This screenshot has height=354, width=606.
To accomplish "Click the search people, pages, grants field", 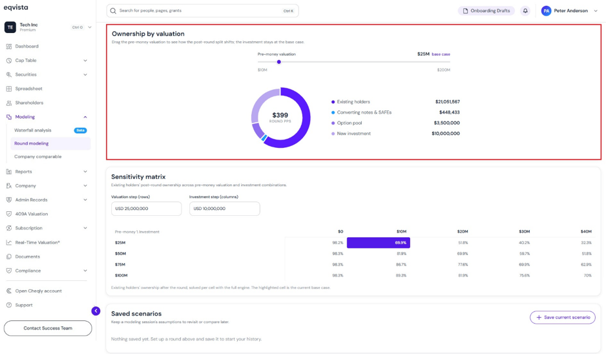I will (202, 11).
